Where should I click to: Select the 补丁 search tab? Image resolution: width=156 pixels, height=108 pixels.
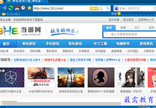pyautogui.click(x=137, y=28)
